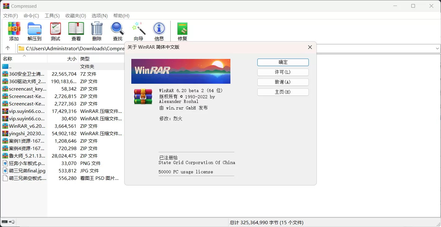441x227 pixels.
Task: Launch the 向导 (Wizard) tool
Action: point(138,31)
